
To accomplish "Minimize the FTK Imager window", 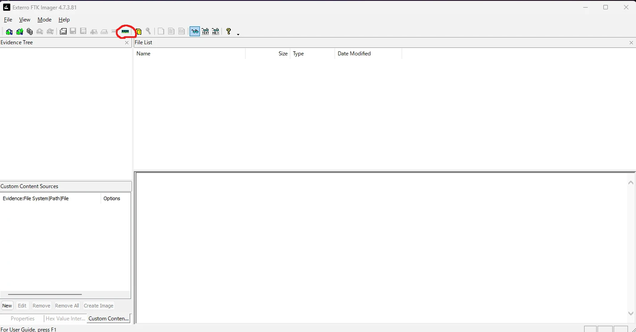I will 585,7.
